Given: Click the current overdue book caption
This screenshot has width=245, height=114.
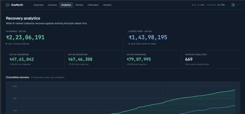Looking at the screenshot, I should pos(197,64).
